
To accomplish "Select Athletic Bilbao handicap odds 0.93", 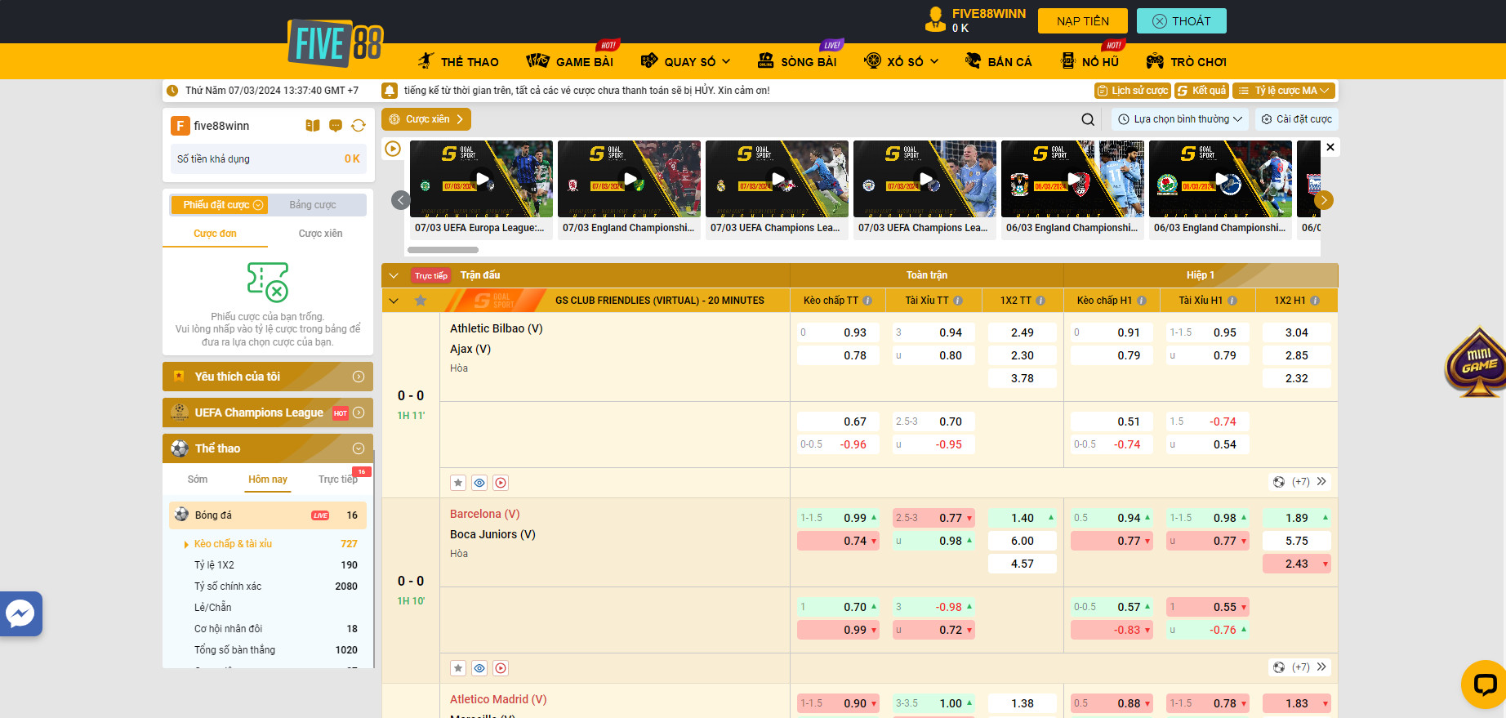I will coord(838,332).
